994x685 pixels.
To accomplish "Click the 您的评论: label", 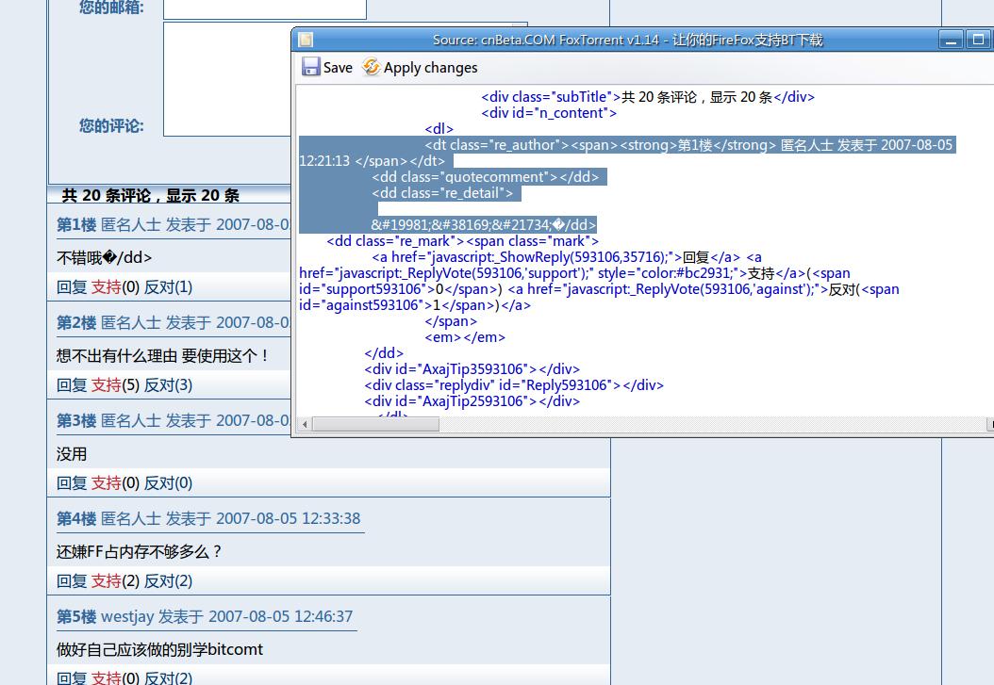I will pyautogui.click(x=111, y=126).
